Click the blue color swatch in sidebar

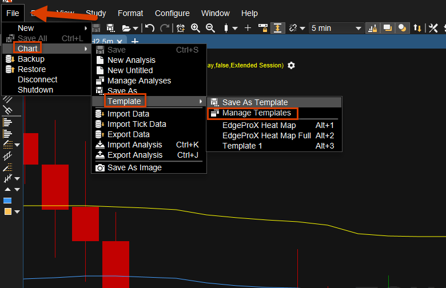click(x=8, y=201)
